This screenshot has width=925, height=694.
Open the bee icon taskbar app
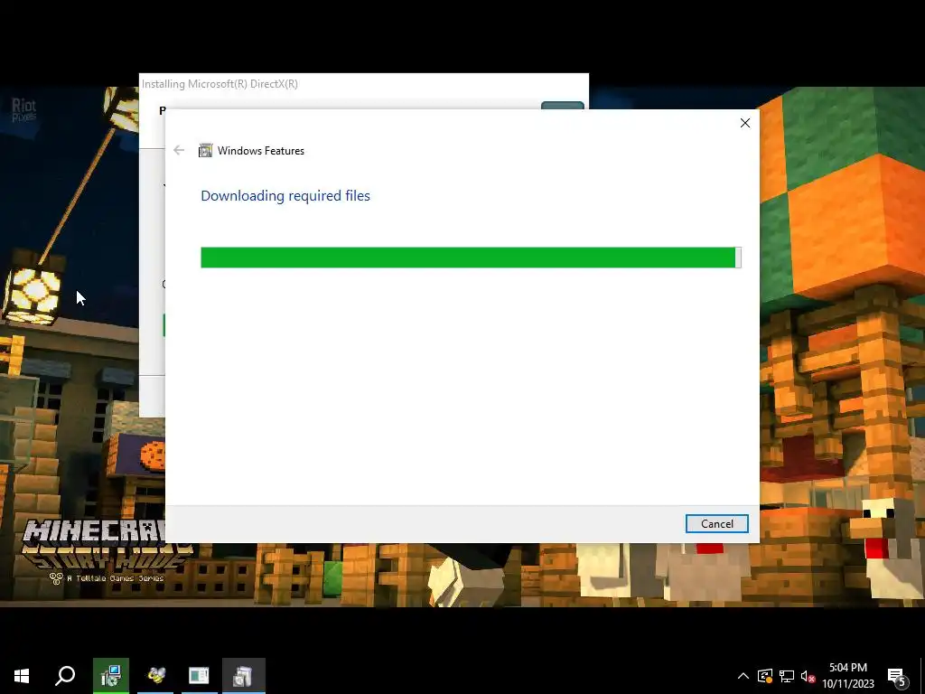pos(155,676)
